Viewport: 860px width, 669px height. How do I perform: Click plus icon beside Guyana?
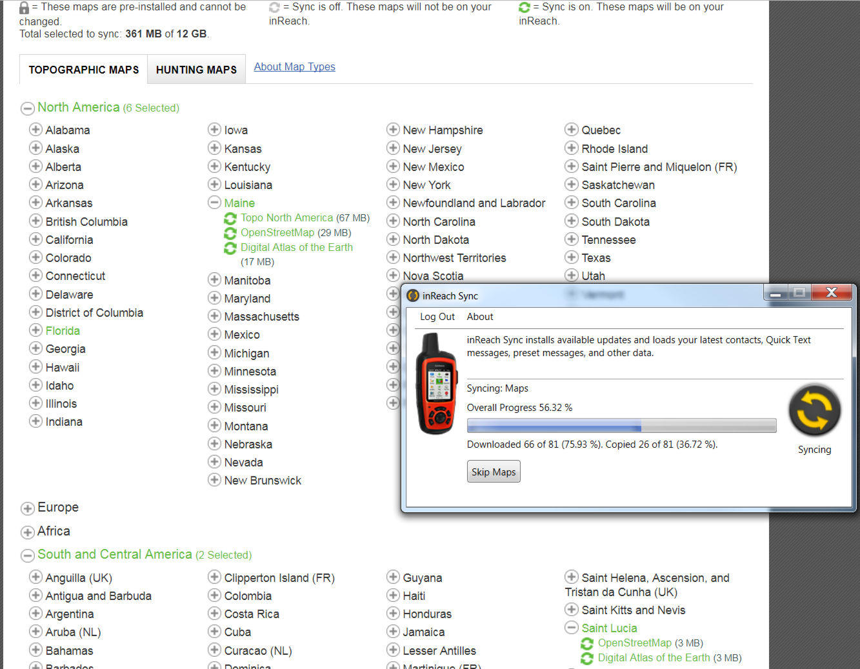coord(393,577)
